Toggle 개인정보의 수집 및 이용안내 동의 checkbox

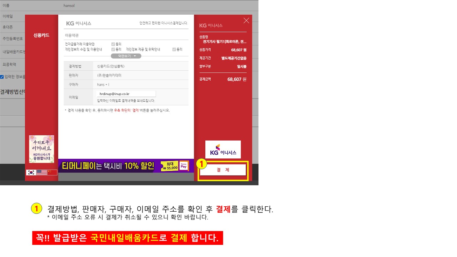(x=113, y=49)
